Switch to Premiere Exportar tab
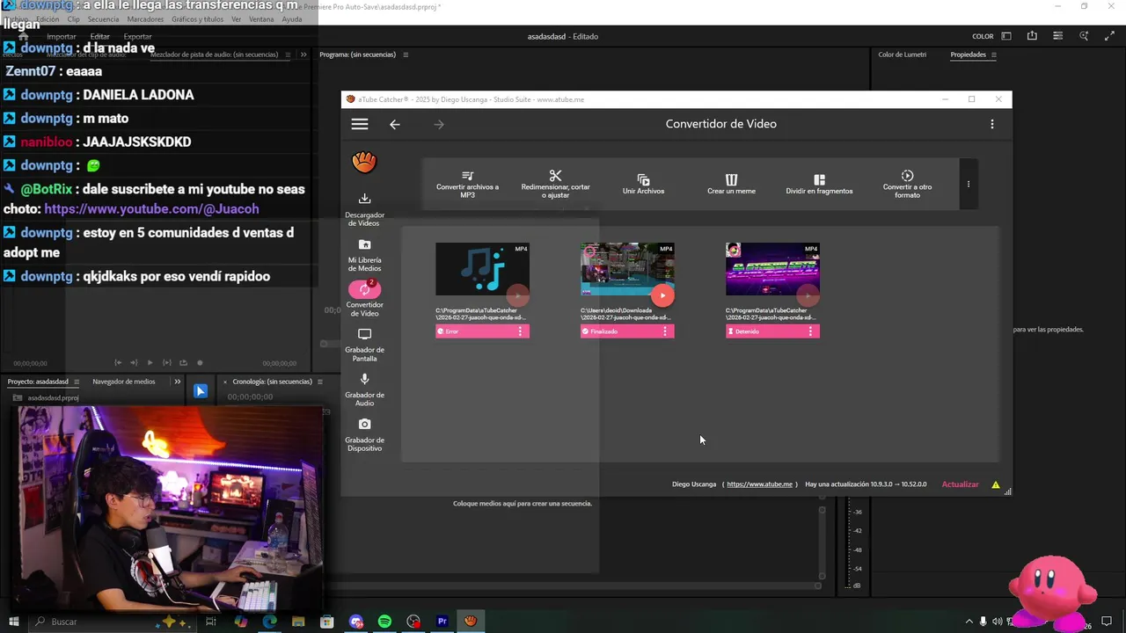Screen dimensions: 1126x633 pos(137,37)
